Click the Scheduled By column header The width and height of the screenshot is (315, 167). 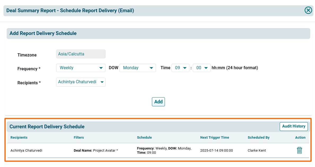click(259, 138)
